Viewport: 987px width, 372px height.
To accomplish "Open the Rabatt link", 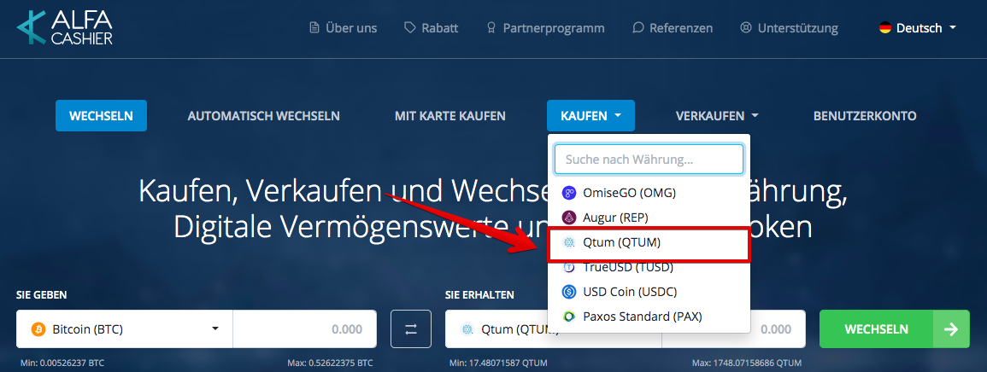I will 432,27.
